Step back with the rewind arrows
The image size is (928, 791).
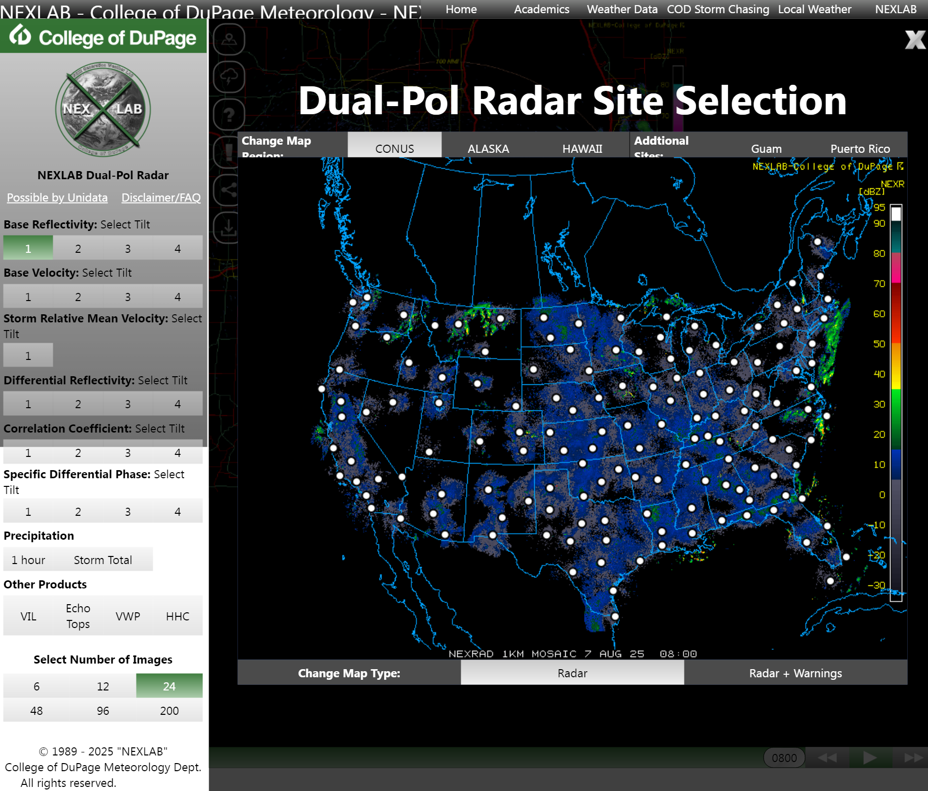(828, 757)
